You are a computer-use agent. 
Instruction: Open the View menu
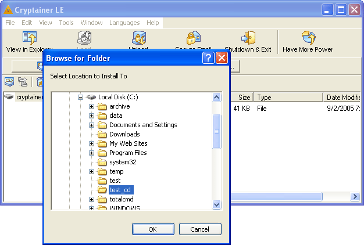(45, 23)
